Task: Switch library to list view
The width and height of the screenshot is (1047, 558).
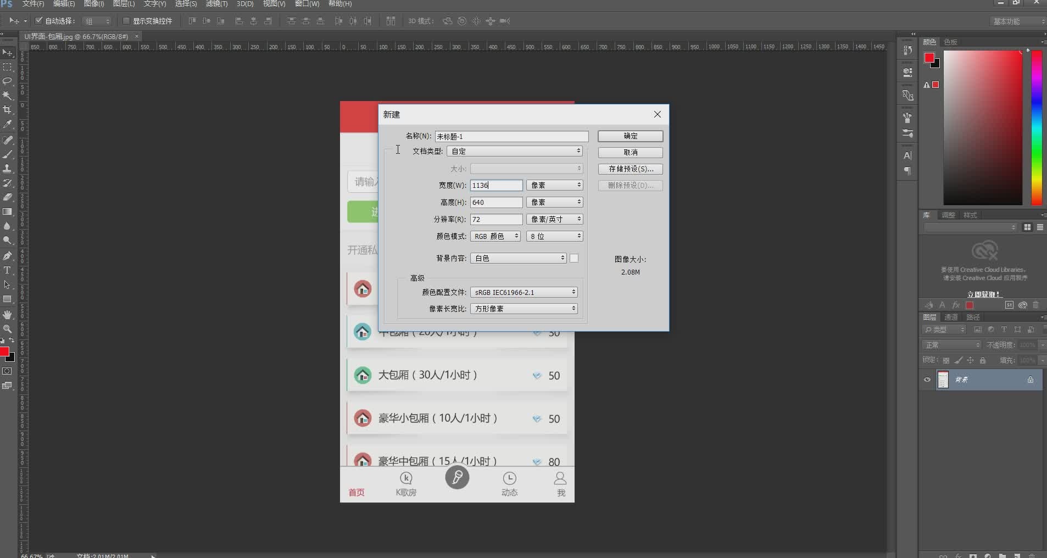Action: tap(1040, 227)
